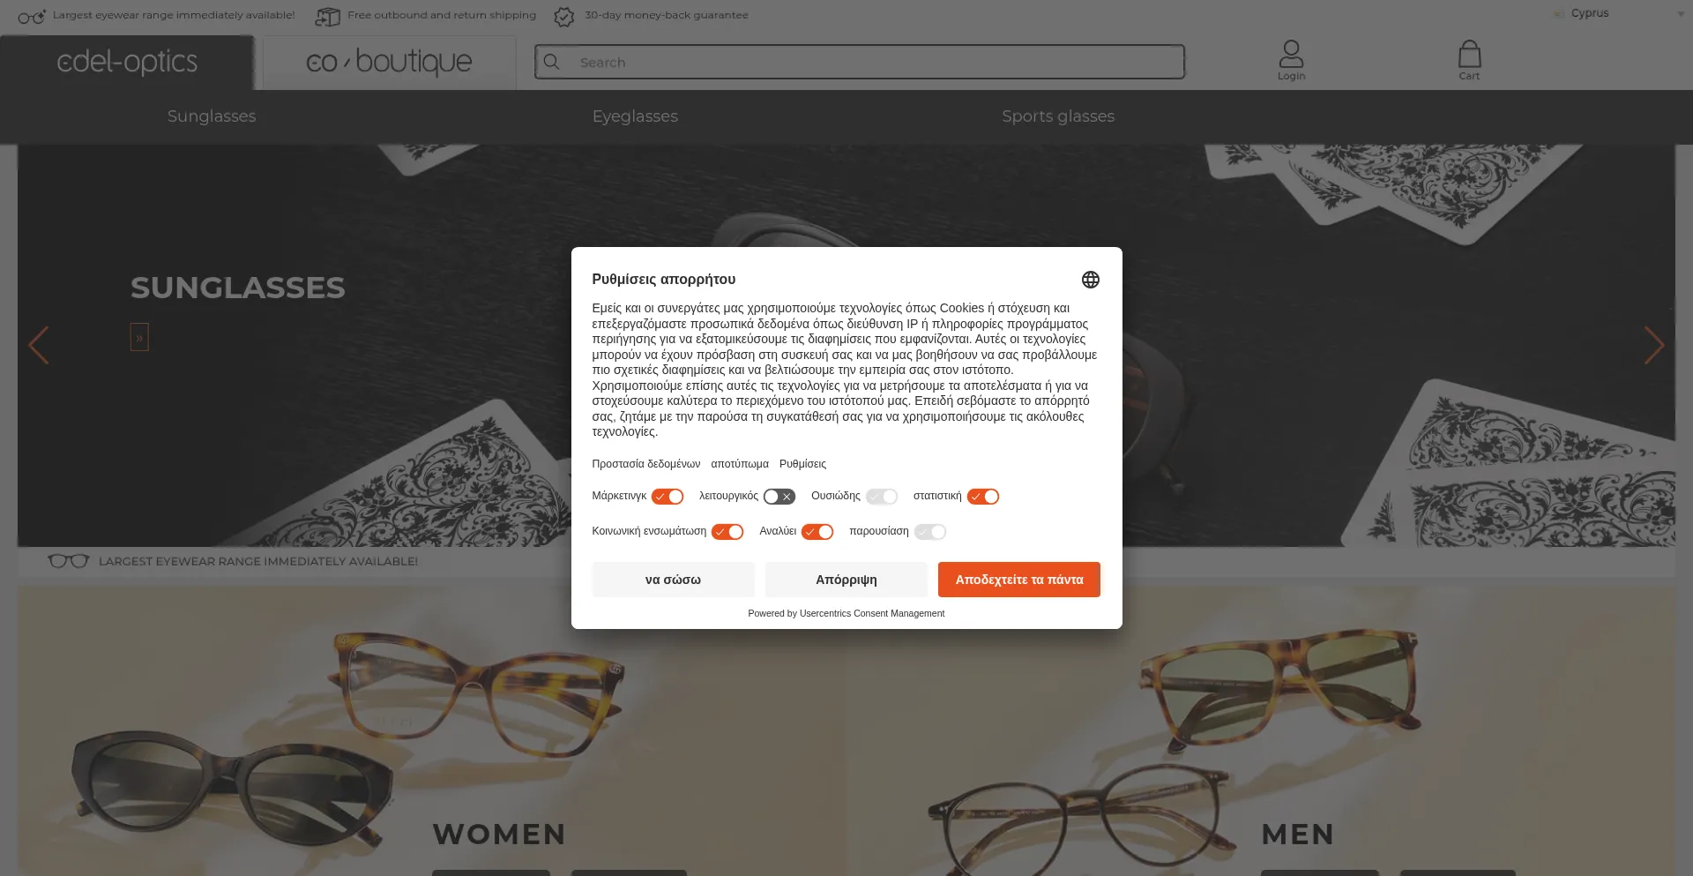Enable the λειτουργικός toggle
The width and height of the screenshot is (1693, 876).
[779, 497]
